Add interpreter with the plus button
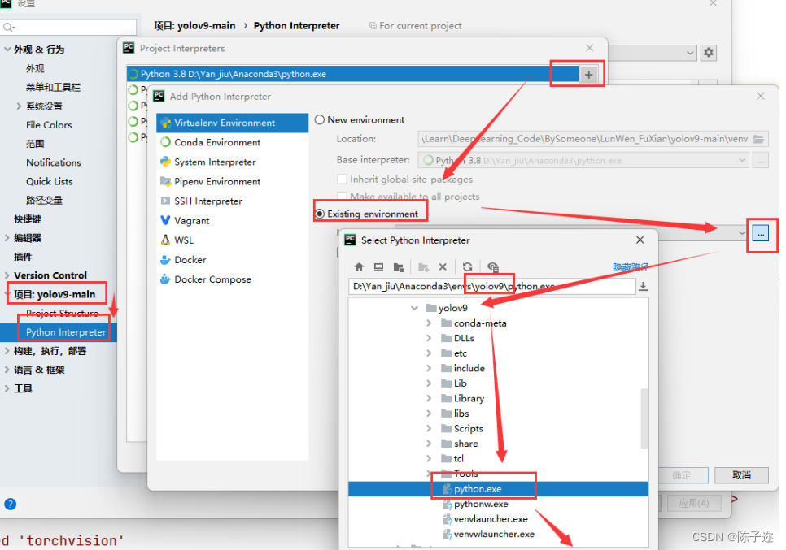This screenshot has width=786, height=550. 588,75
